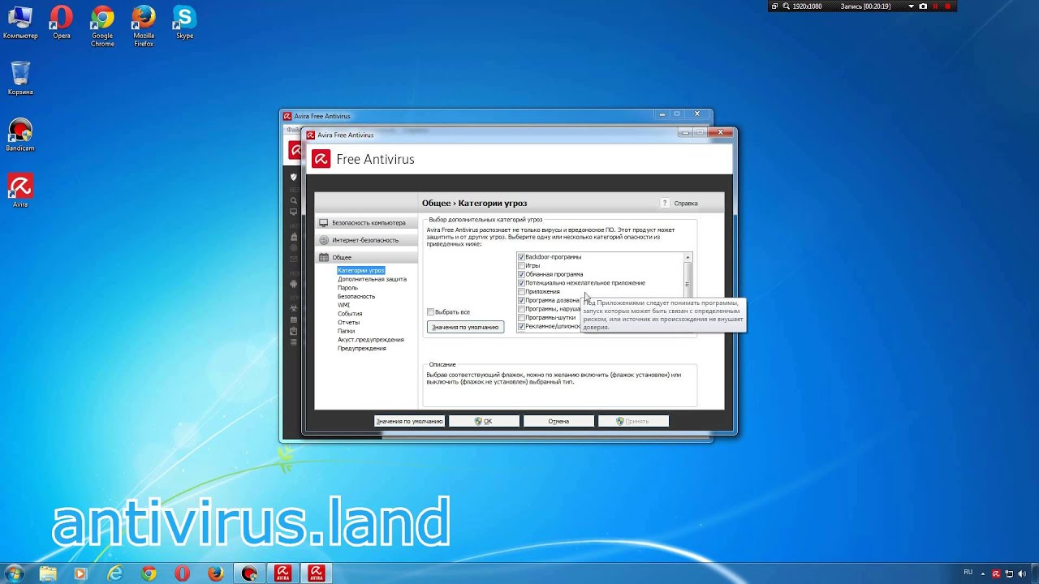Image resolution: width=1039 pixels, height=584 pixels.
Task: Expand the Интернет-безопасность section
Action: pyautogui.click(x=367, y=240)
